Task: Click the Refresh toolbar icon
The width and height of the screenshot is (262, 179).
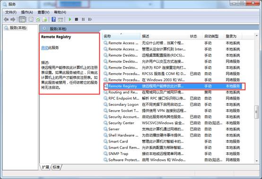Action: [38, 19]
